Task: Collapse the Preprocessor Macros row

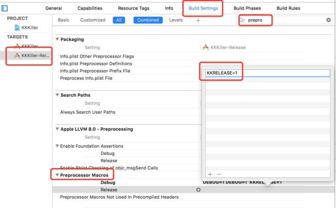Action: (57, 175)
